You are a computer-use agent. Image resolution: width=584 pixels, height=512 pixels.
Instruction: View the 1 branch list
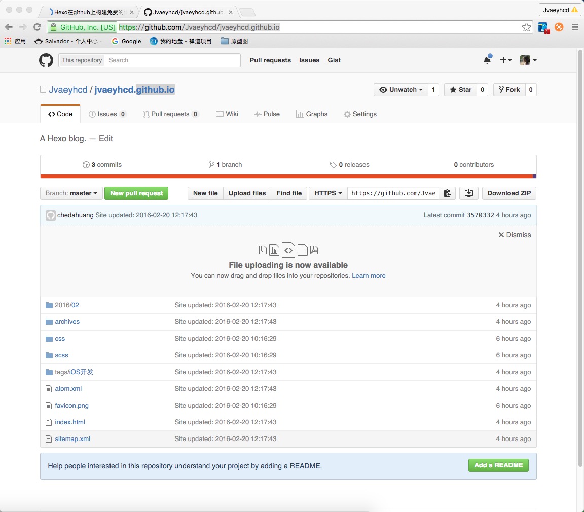pyautogui.click(x=225, y=165)
